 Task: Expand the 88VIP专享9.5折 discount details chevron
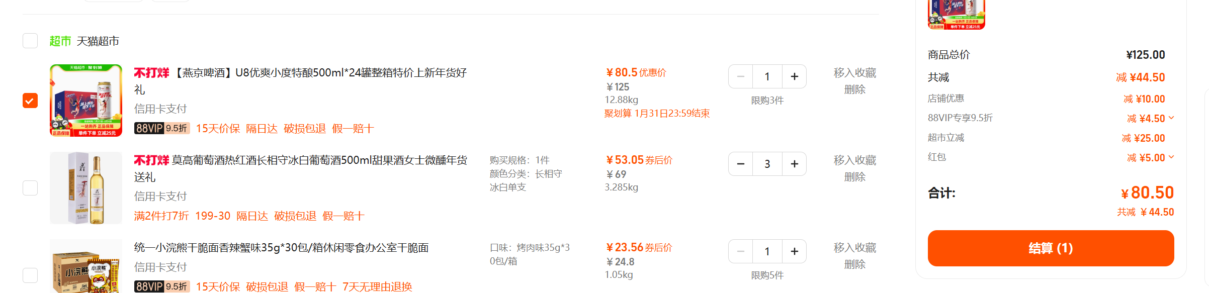click(1171, 118)
